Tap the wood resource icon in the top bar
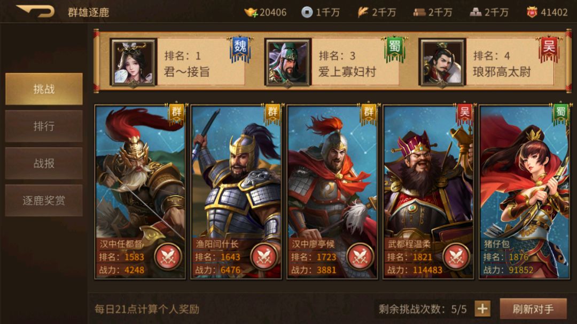The width and height of the screenshot is (577, 324). pyautogui.click(x=419, y=12)
